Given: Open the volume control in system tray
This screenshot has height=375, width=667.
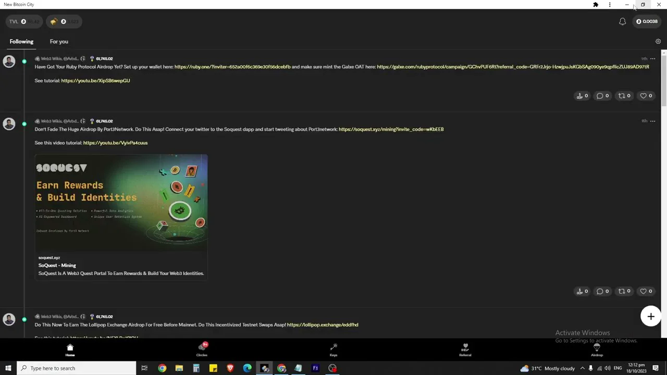Looking at the screenshot, I should coord(607,368).
